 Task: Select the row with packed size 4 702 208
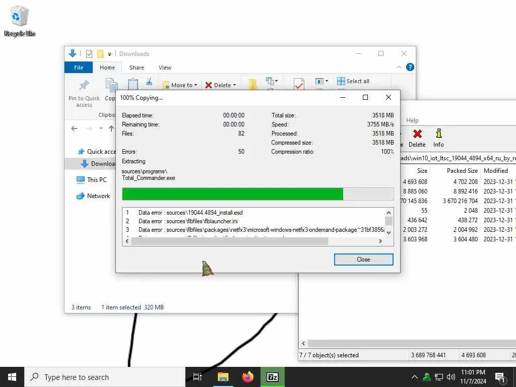pos(458,181)
